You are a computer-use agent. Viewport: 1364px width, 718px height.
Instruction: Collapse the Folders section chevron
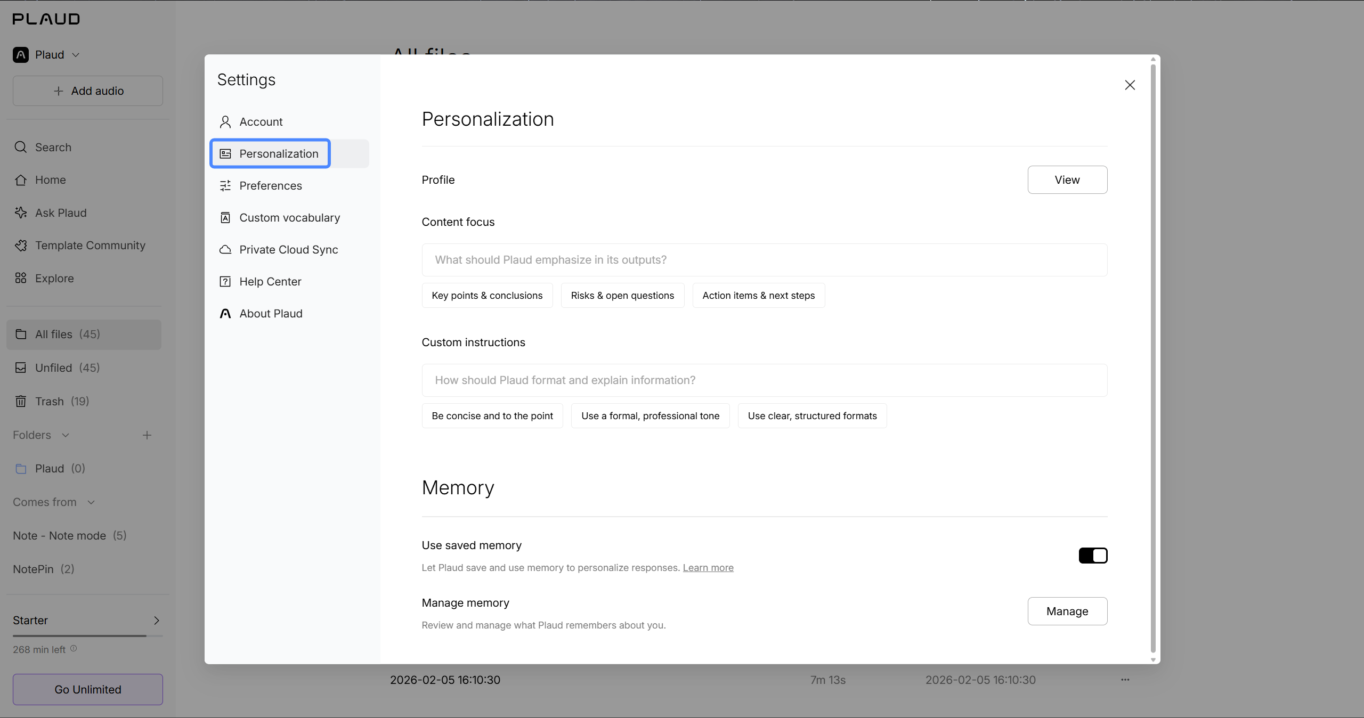tap(66, 435)
